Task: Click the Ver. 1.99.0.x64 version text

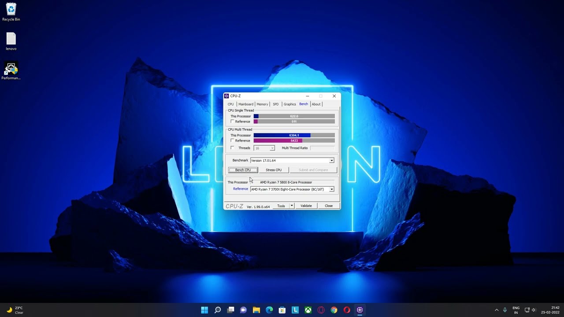Action: (258, 207)
